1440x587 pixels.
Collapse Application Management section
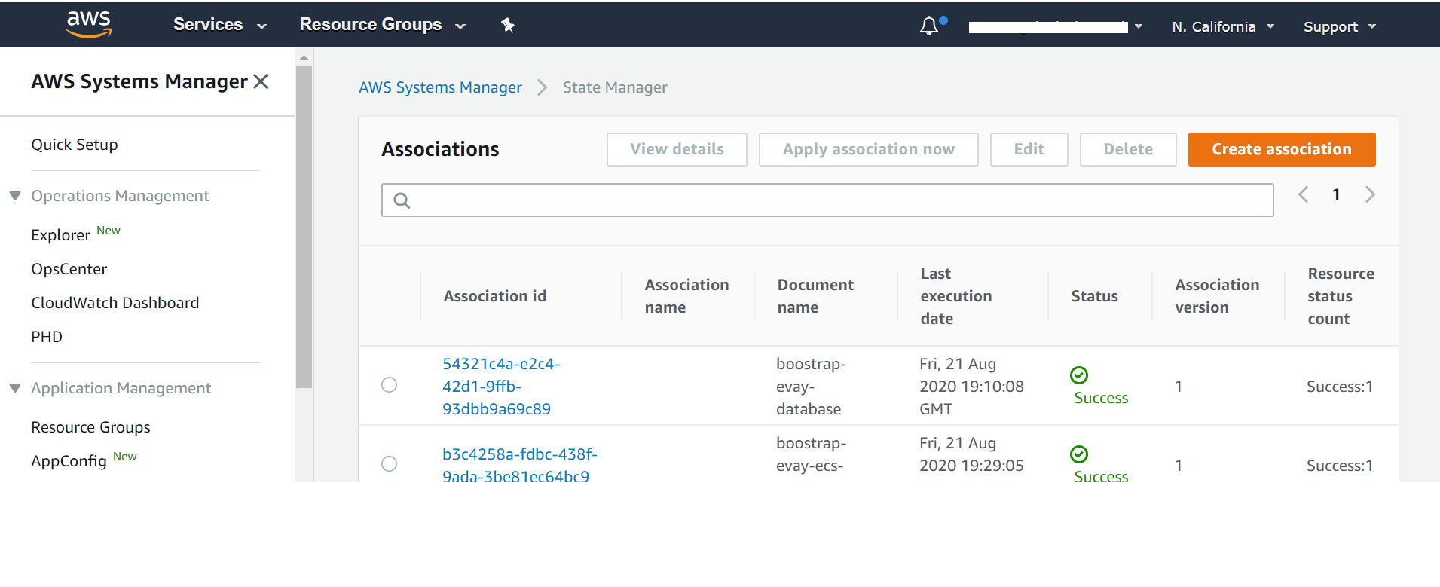tap(15, 388)
